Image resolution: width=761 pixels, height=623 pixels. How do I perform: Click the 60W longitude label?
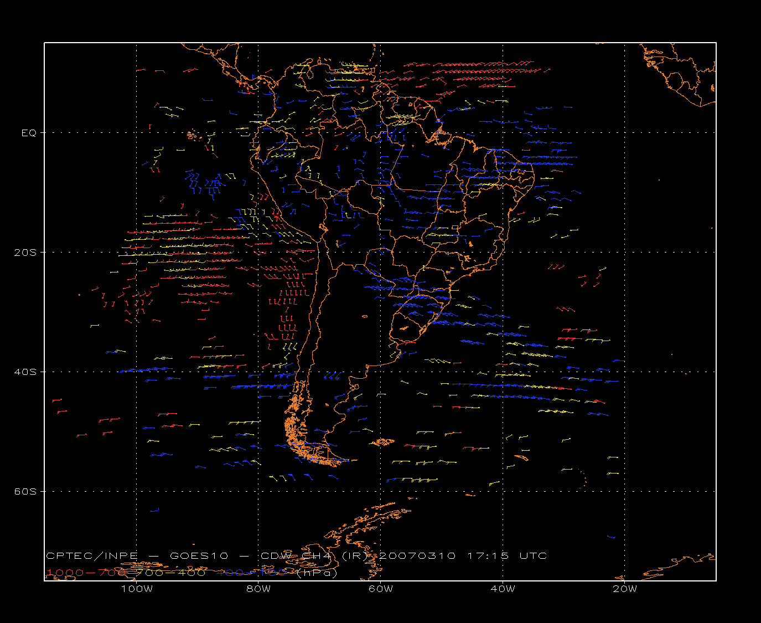pos(381,589)
